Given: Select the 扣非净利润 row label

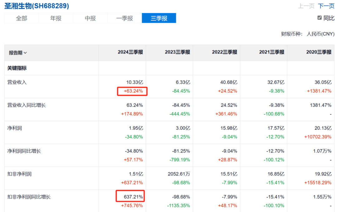Looking at the screenshot, I should (x=19, y=174).
